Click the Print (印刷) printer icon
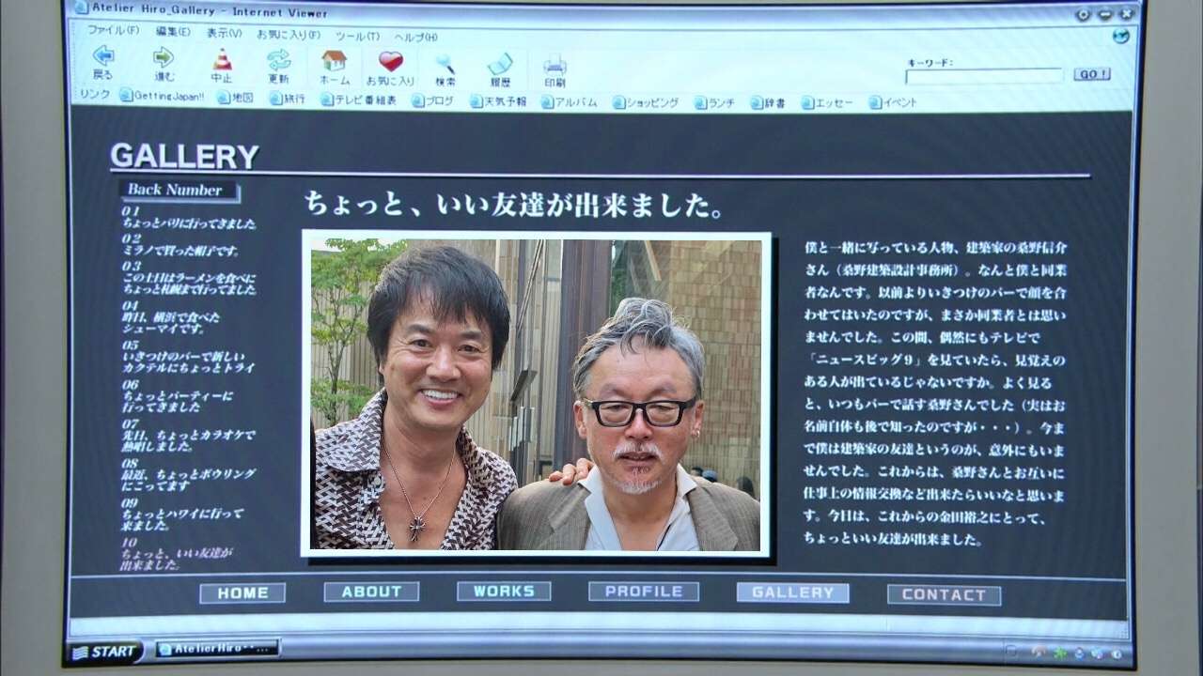1203x676 pixels. click(555, 65)
